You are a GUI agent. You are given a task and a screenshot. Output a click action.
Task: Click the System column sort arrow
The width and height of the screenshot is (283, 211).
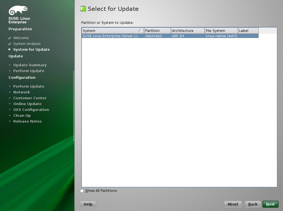140,30
